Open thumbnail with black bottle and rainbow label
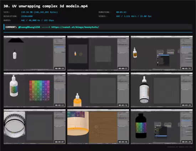 tap(162, 127)
